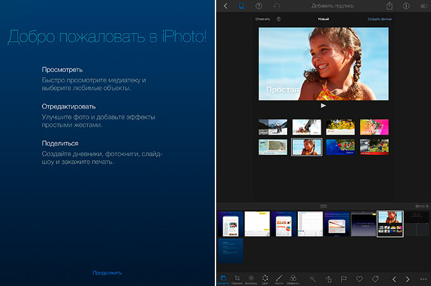Play the slideshow preview

[323, 106]
